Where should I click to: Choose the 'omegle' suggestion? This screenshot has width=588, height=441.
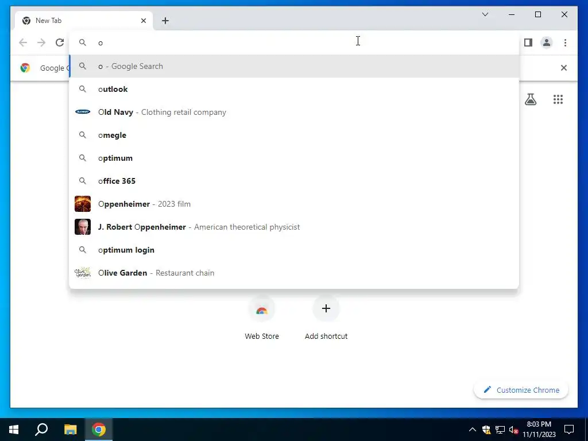coord(295,135)
